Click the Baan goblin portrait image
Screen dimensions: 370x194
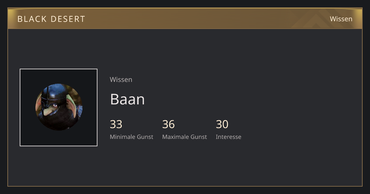point(59,107)
